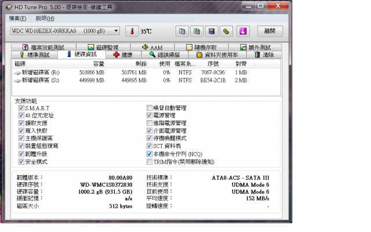Click the purple download arrow icon

[243, 31]
